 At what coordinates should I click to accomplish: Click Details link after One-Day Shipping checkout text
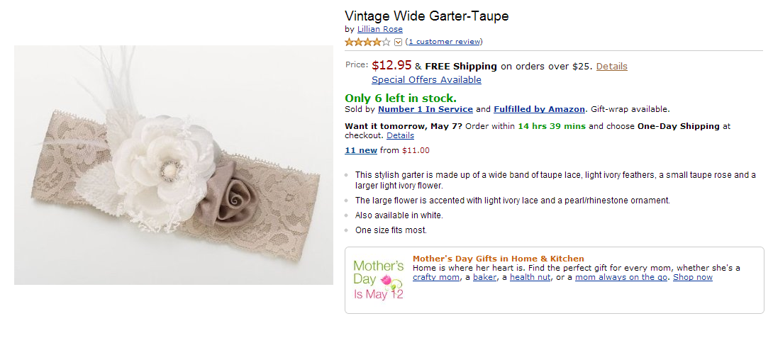point(400,135)
